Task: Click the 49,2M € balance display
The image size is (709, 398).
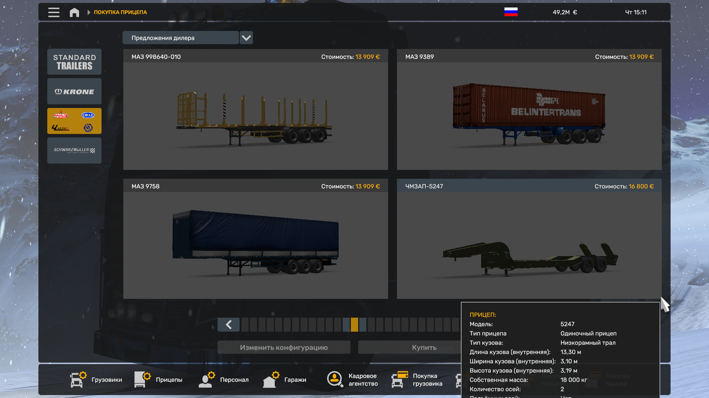Action: (564, 12)
